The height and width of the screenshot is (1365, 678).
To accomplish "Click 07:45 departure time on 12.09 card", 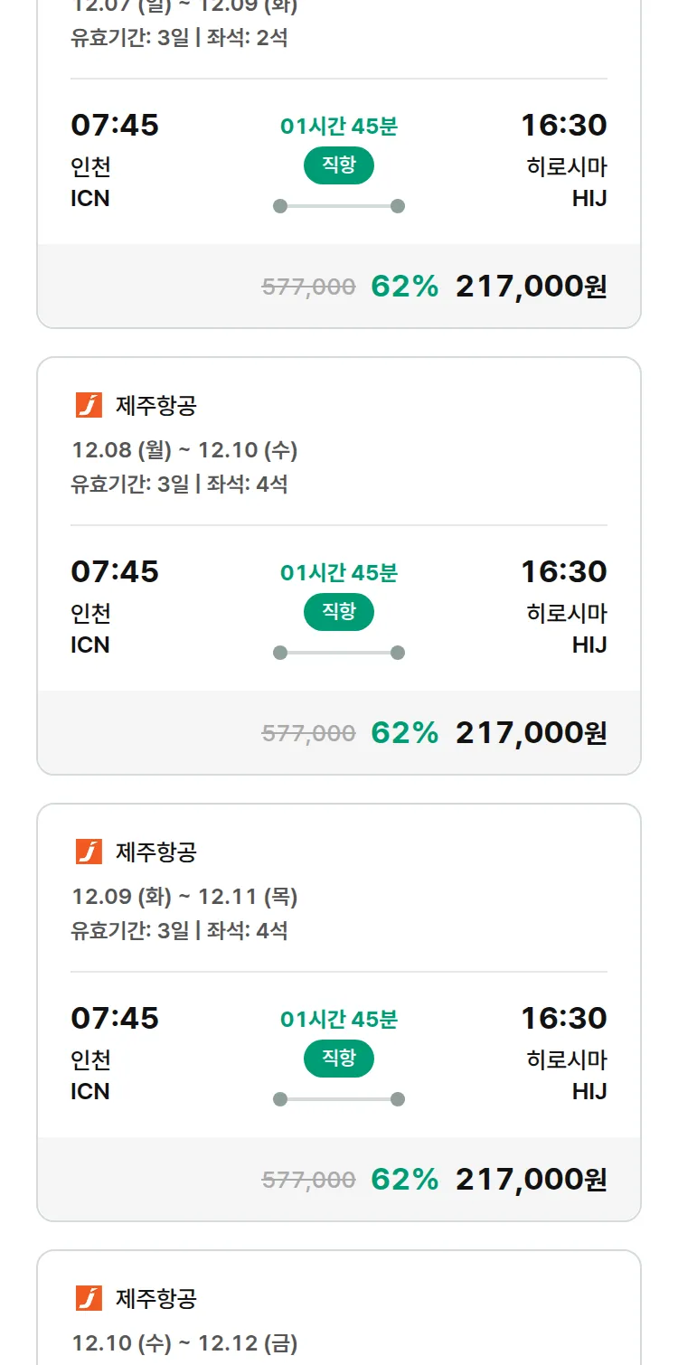I will click(x=115, y=1018).
